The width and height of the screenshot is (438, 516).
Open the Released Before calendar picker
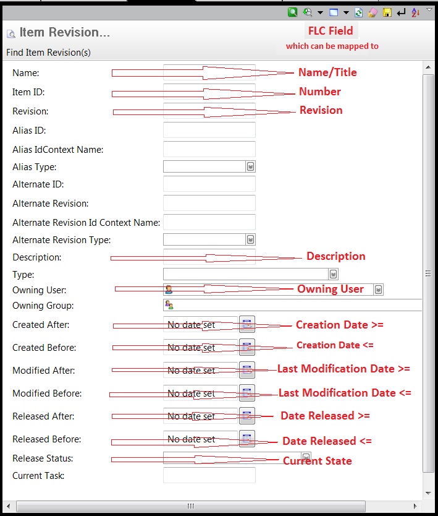coord(246,439)
